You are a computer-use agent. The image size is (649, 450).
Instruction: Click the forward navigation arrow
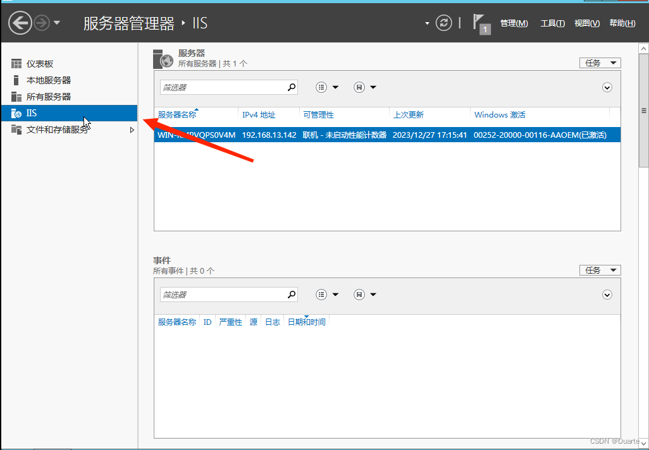click(x=42, y=23)
